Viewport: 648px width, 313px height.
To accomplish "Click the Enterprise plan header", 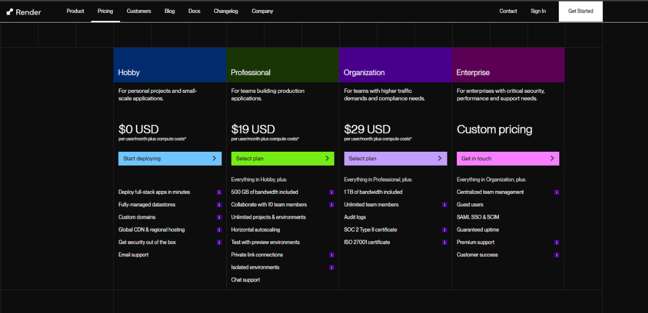I will coord(508,65).
